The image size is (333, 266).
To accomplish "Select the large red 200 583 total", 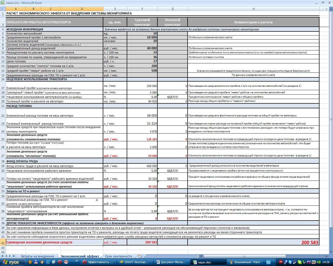I will click(253, 242).
